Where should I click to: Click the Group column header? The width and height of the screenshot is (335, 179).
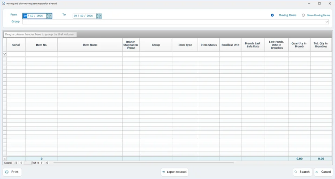coord(156,45)
